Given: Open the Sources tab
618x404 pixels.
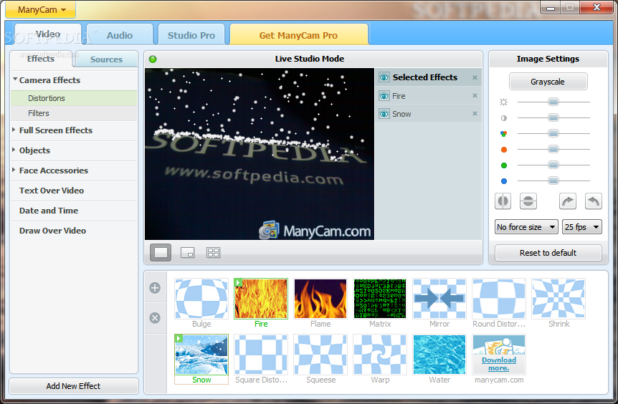Looking at the screenshot, I should click(x=106, y=59).
